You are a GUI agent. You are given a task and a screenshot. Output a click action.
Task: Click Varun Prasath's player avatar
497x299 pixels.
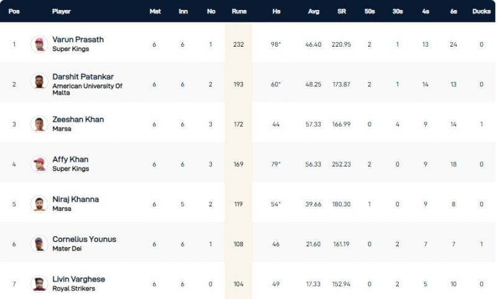(39, 44)
